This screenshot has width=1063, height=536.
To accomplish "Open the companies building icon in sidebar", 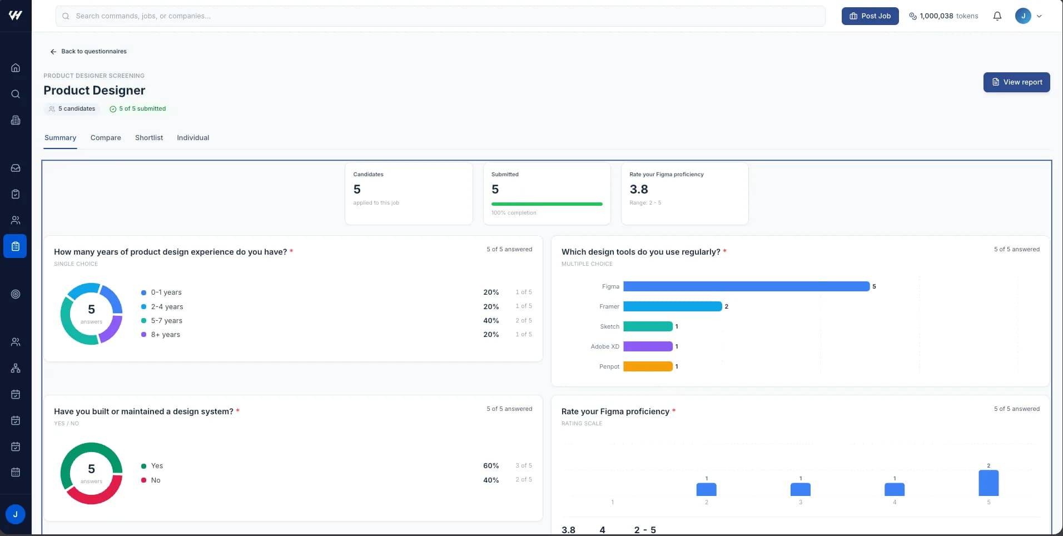I will click(16, 120).
